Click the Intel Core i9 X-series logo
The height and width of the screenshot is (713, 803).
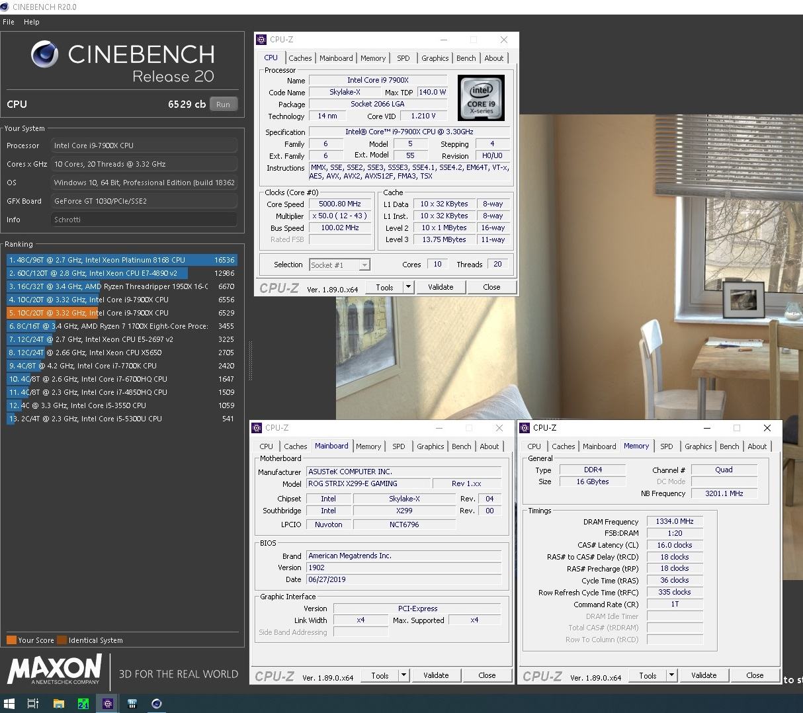tap(481, 98)
